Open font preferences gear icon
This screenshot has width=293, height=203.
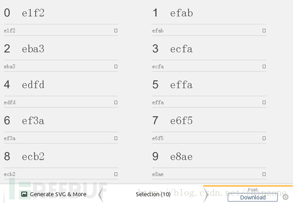coord(285,197)
